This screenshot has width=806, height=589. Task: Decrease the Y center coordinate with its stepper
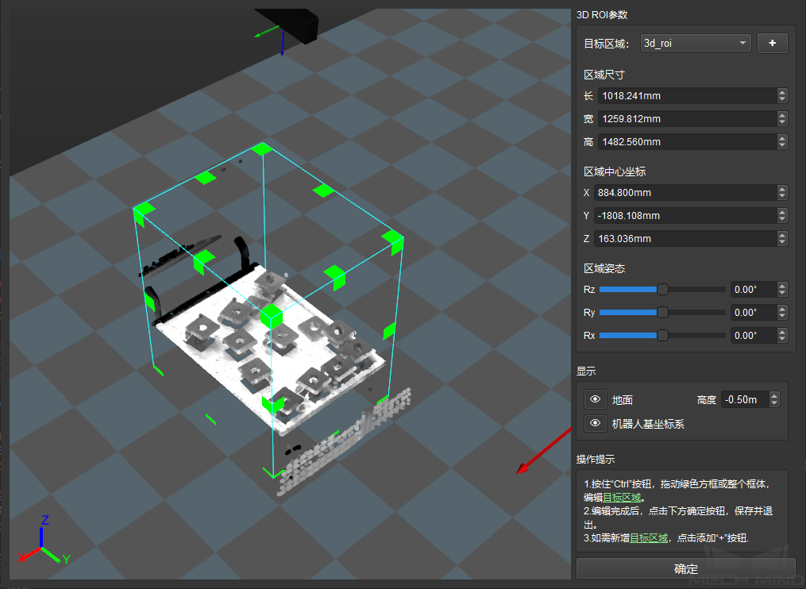782,218
